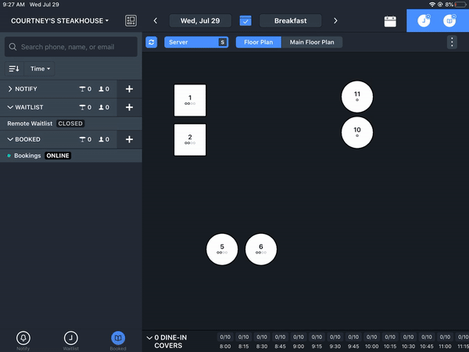
Task: Click the refresh icon in the toolbar
Action: point(152,42)
